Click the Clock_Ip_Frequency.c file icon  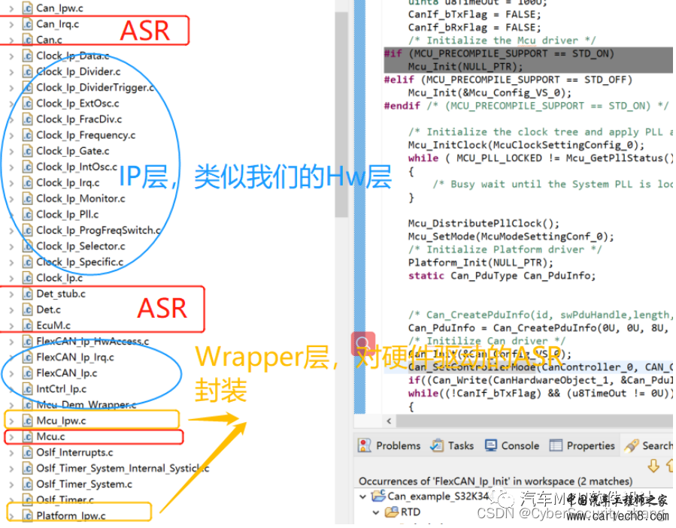(28, 135)
